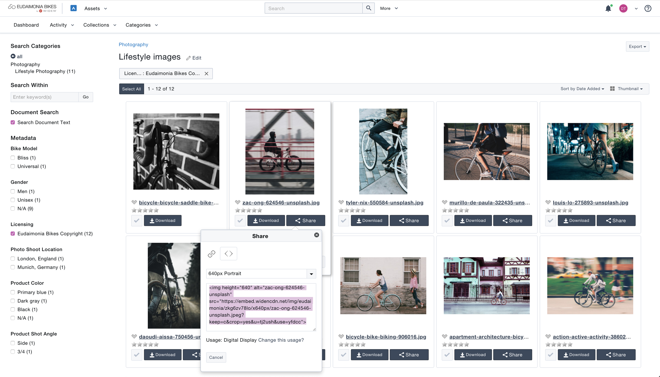The image size is (660, 377).
Task: Click the search magnifier icon button
Action: pyautogui.click(x=369, y=8)
